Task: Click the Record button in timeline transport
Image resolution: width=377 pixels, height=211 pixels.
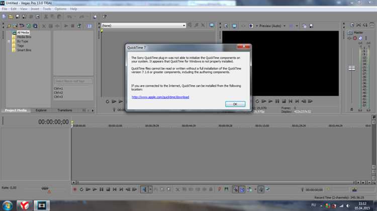Action: pos(75,189)
